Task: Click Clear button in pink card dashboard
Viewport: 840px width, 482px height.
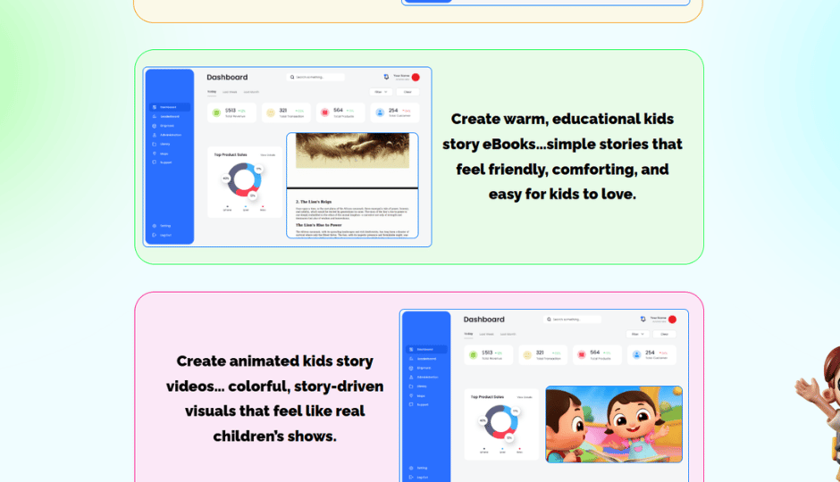Action: tap(664, 335)
